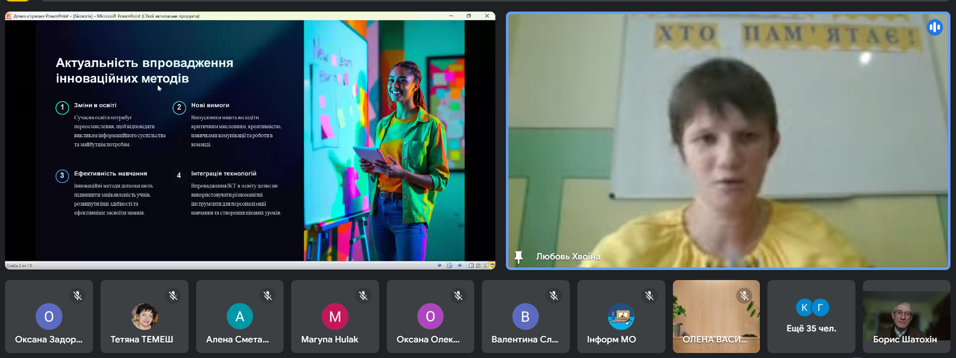Screen dimensions: 956x358
Task: Click the 'Слайд 2 из 15' status indicator
Action: tap(20, 265)
